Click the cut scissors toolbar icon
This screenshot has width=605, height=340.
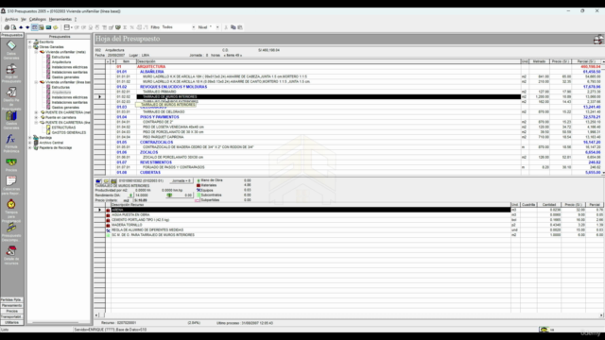coord(226,27)
